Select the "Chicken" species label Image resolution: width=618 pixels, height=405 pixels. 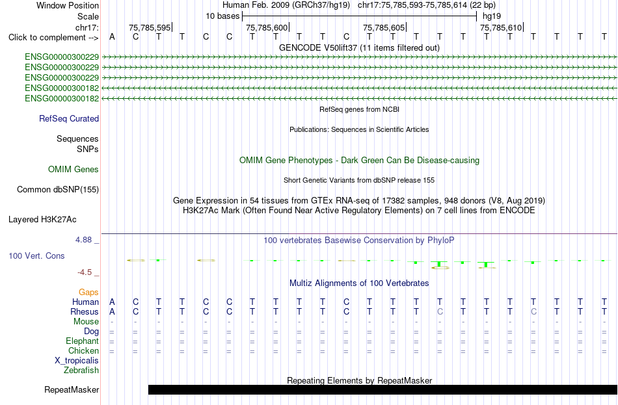pyautogui.click(x=83, y=350)
